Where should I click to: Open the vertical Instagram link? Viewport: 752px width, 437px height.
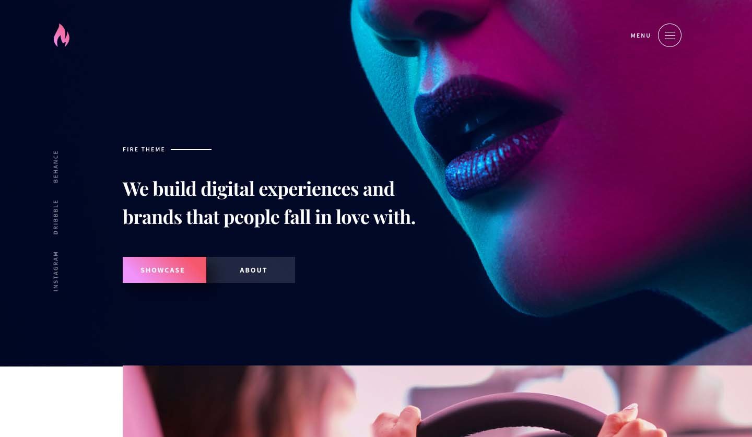(56, 271)
